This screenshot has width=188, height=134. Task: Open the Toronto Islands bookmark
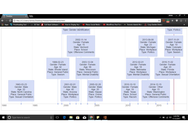tap(133, 24)
